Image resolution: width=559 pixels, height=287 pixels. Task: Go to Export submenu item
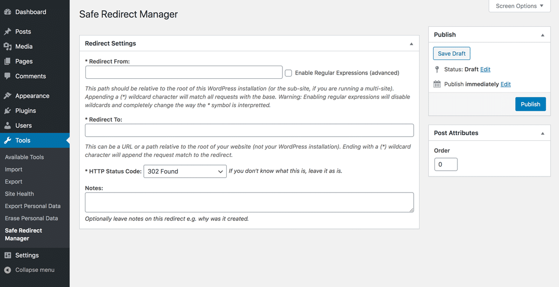click(14, 181)
